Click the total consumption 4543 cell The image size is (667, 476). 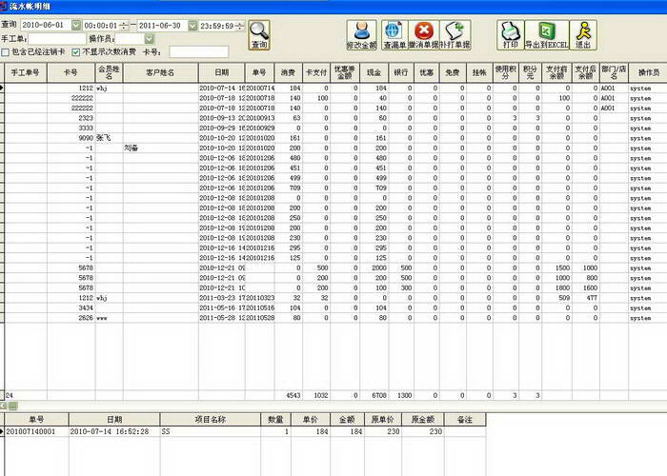[289, 395]
